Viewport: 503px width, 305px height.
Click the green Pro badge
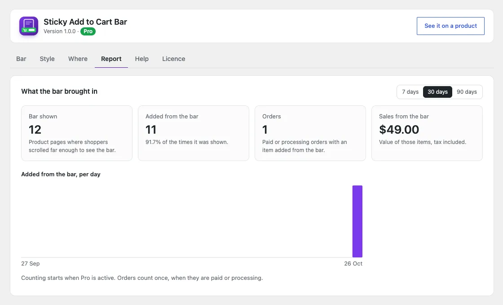tap(88, 31)
